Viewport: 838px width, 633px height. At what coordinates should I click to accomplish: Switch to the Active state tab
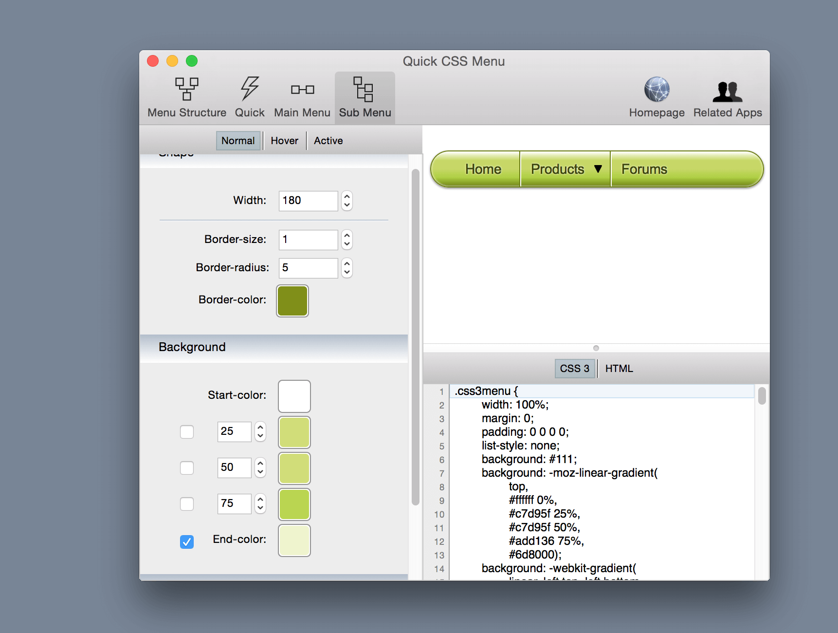click(x=328, y=141)
